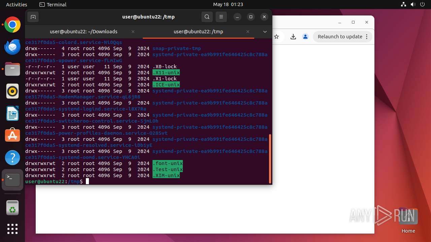Open the clock and calendar panel

(x=228, y=4)
